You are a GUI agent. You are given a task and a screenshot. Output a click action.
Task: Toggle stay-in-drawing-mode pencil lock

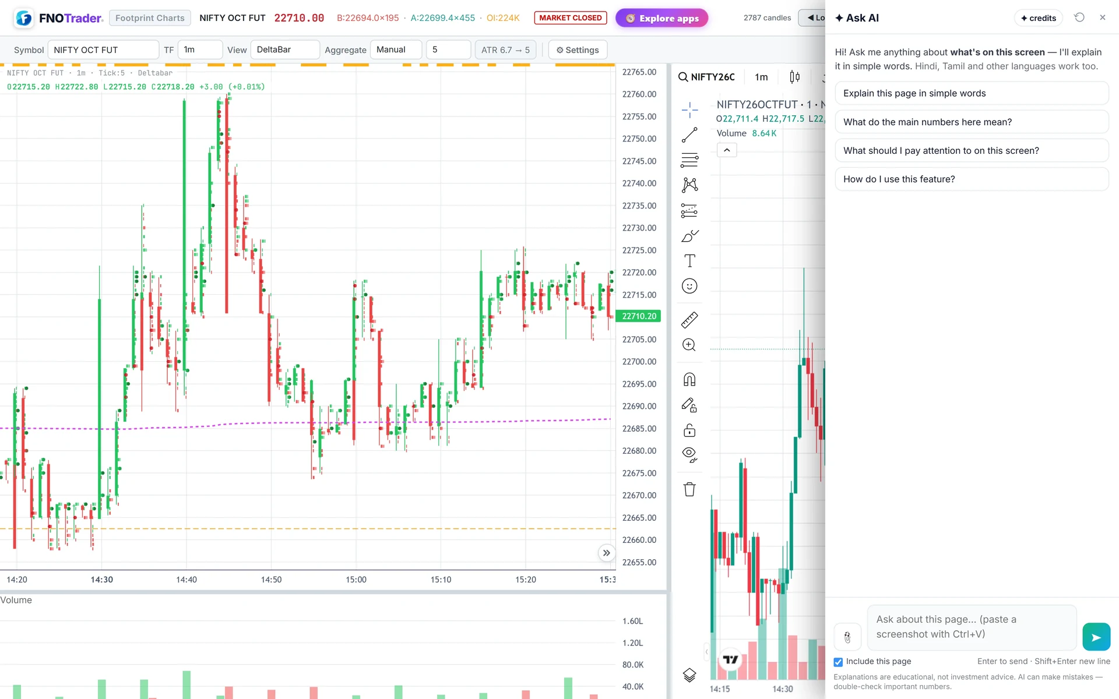(x=689, y=405)
